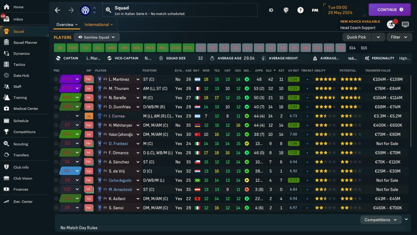This screenshot has height=235, width=417.
Task: Open the Inter club badge icon
Action: [x=85, y=10]
